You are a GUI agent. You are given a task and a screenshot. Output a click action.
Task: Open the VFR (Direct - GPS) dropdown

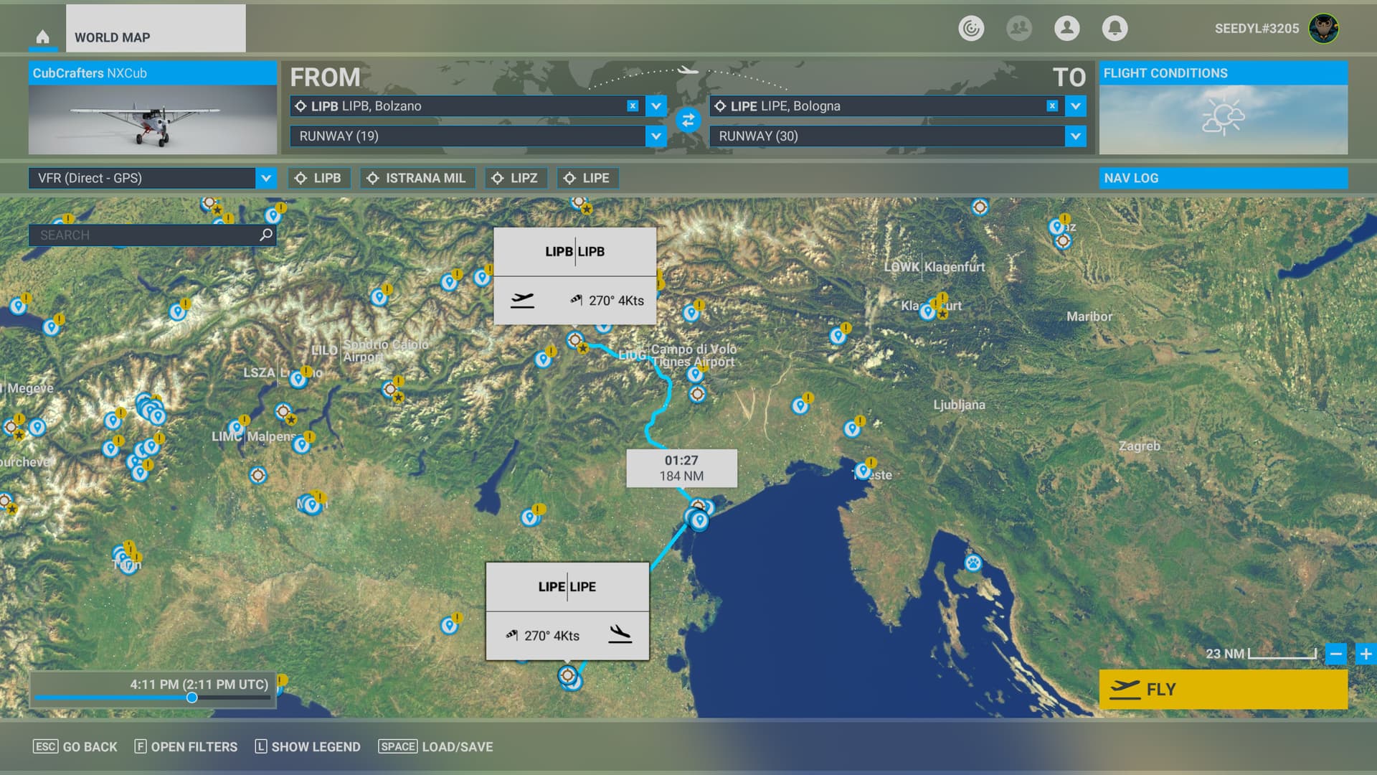tap(265, 178)
